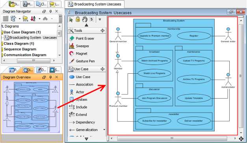Pin the Diagram Overview pane
Screen dimensions: 247x143
tap(50, 77)
